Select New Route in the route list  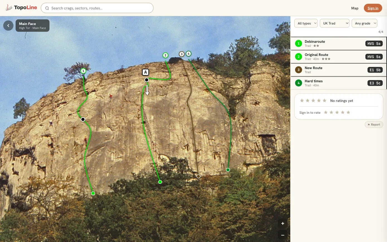pos(339,70)
